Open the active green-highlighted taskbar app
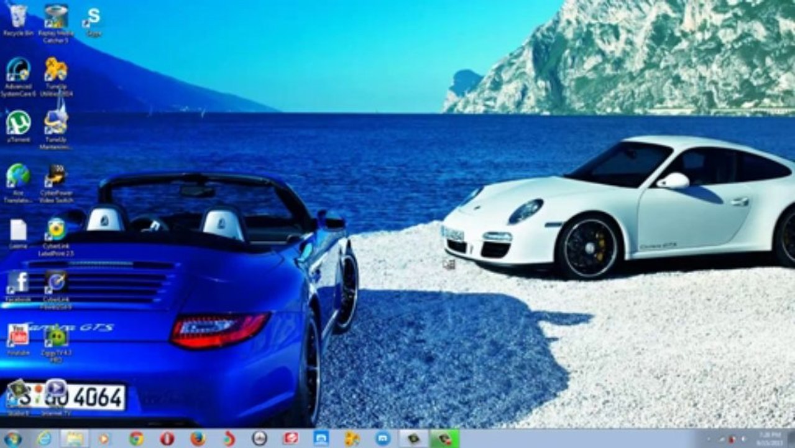The image size is (795, 448). point(444,439)
